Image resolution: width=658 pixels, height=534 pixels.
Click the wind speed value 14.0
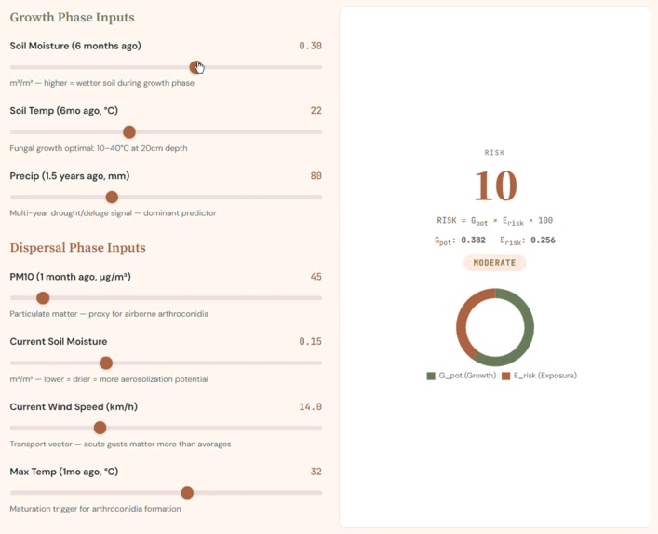click(x=310, y=406)
